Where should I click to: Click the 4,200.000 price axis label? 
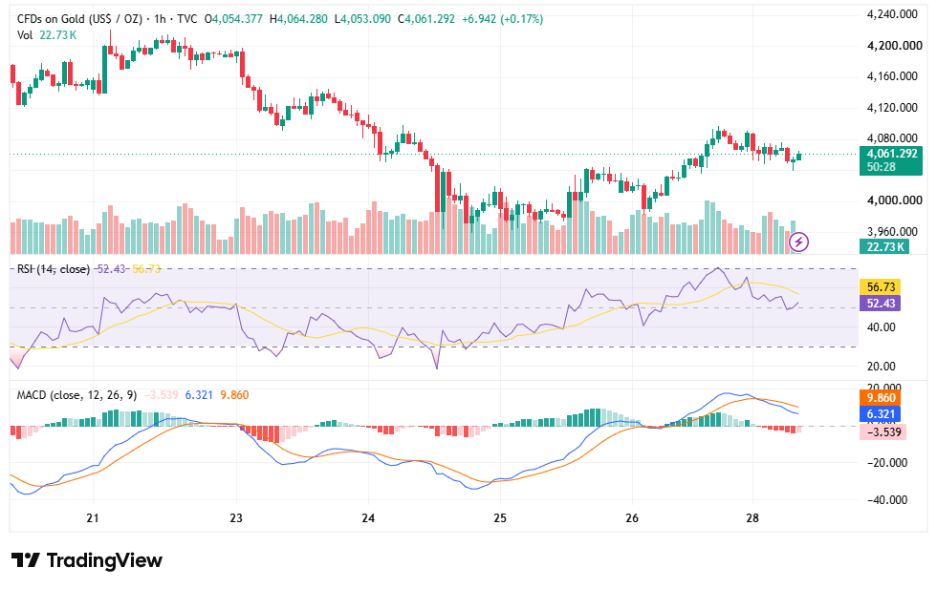coord(895,46)
